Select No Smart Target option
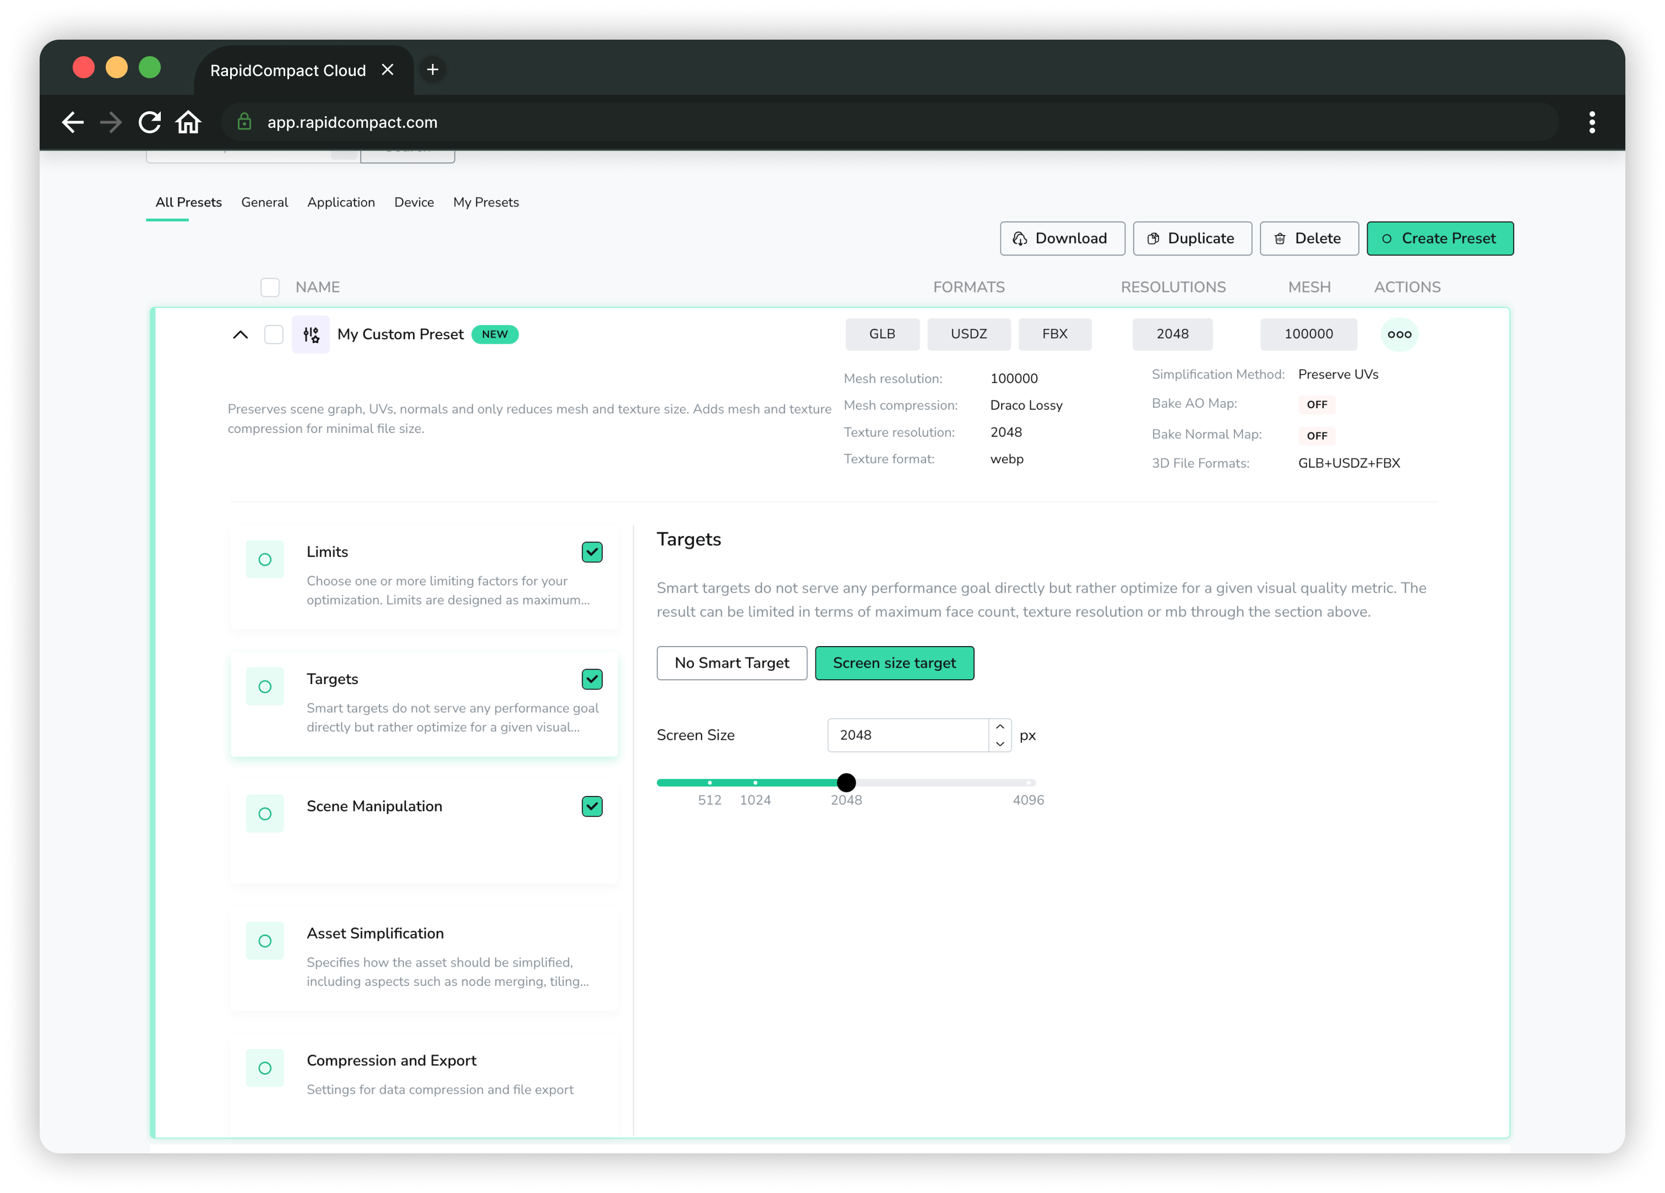 coord(732,663)
